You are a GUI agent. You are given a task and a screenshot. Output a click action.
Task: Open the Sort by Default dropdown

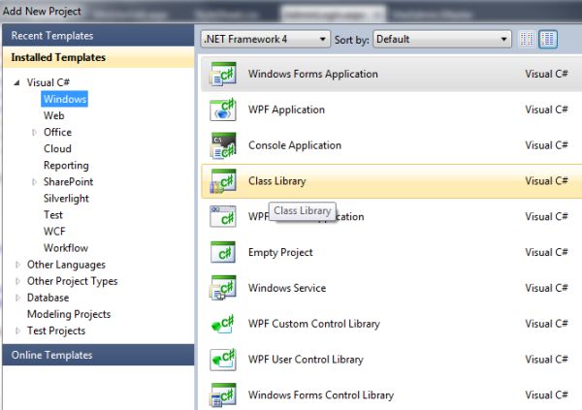(x=441, y=39)
